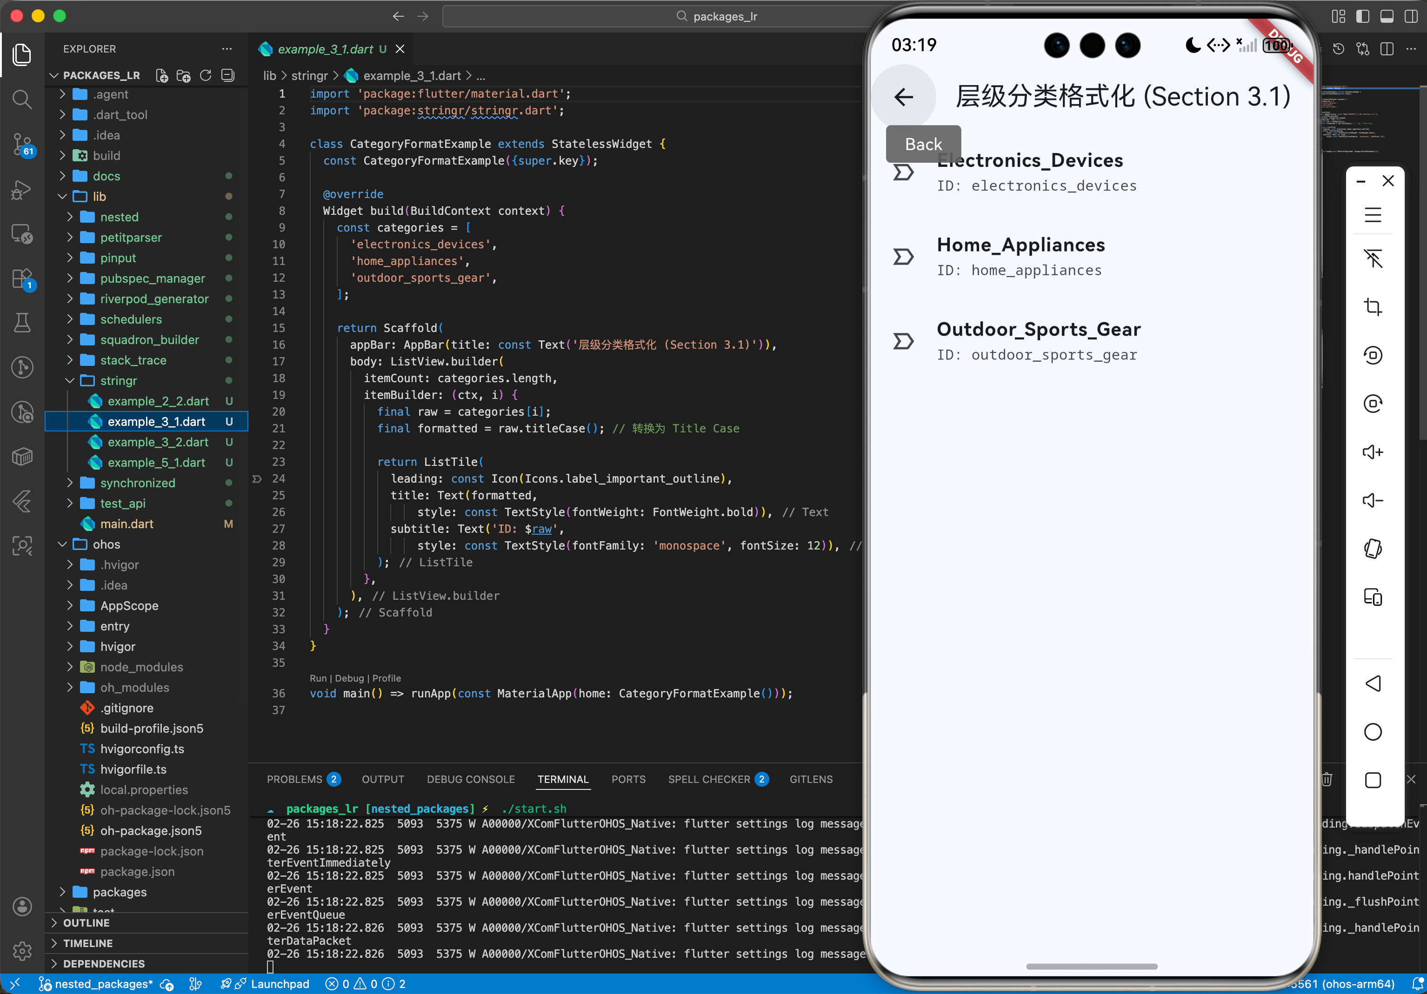Image resolution: width=1427 pixels, height=994 pixels.
Task: Expand the petitparser folder
Action: [x=131, y=237]
